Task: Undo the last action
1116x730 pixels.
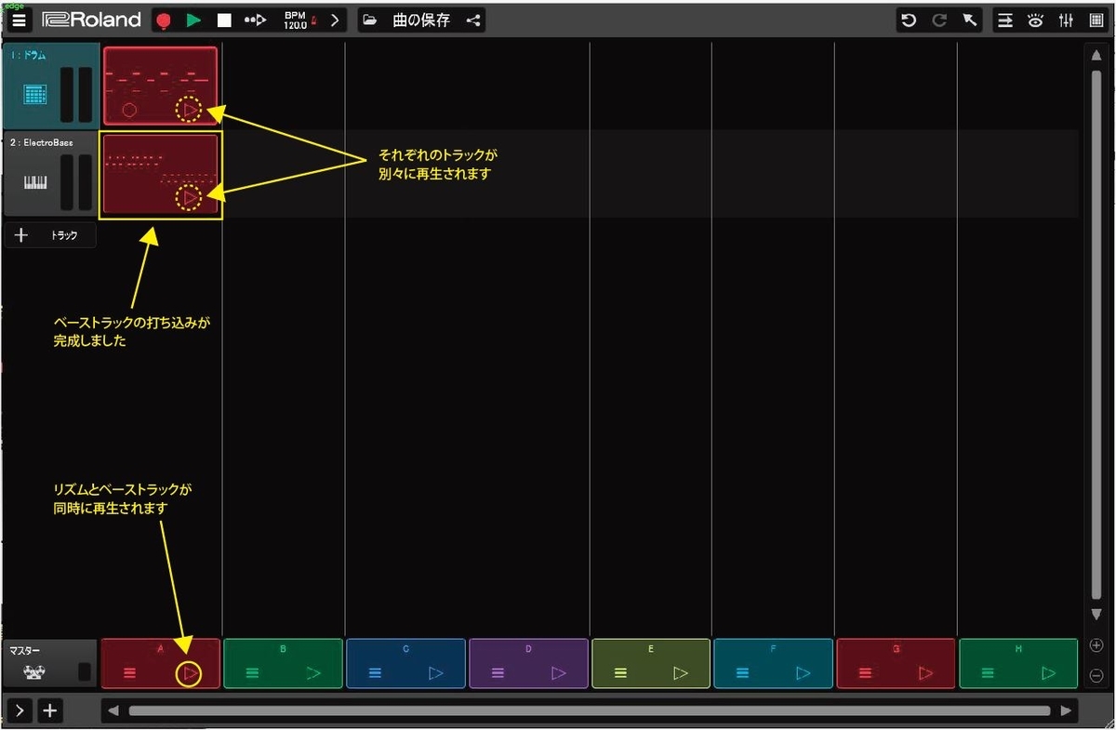Action: (909, 20)
